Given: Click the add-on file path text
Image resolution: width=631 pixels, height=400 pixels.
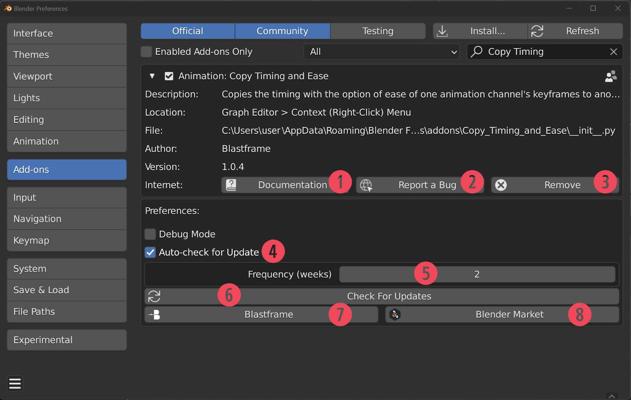Looking at the screenshot, I should pyautogui.click(x=418, y=131).
